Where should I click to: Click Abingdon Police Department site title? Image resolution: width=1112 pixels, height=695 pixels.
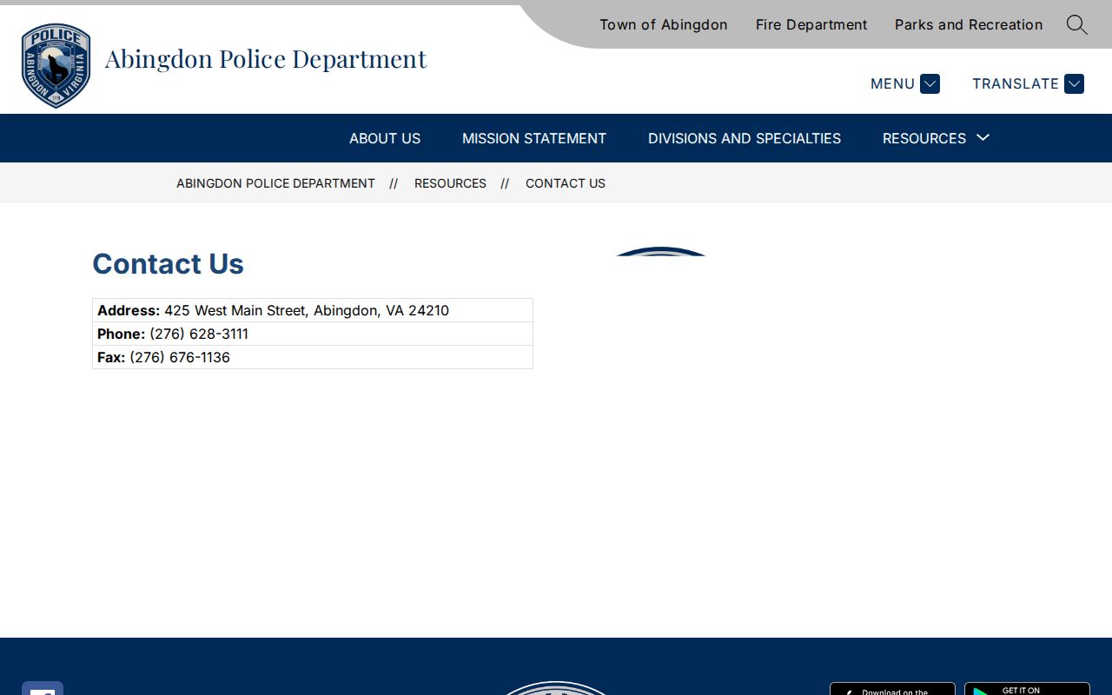(266, 58)
